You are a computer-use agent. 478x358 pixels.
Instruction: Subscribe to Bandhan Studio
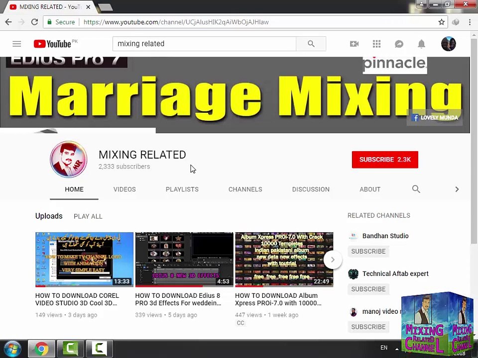point(368,252)
